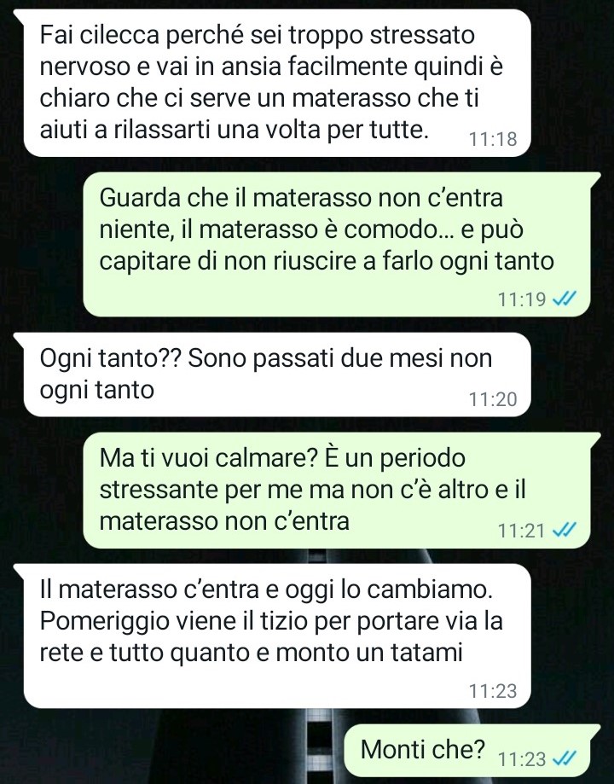
Task: Click the 11:18 timestamp
Action: [x=493, y=138]
